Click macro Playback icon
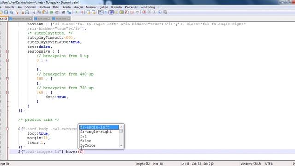This screenshot has height=166, width=295. 155,12
